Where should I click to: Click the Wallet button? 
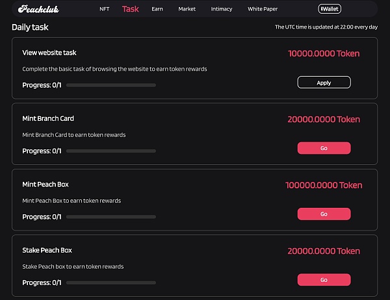tap(329, 9)
